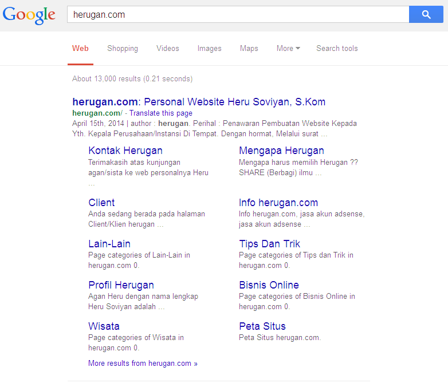Switch to the Images tab

[x=209, y=49]
